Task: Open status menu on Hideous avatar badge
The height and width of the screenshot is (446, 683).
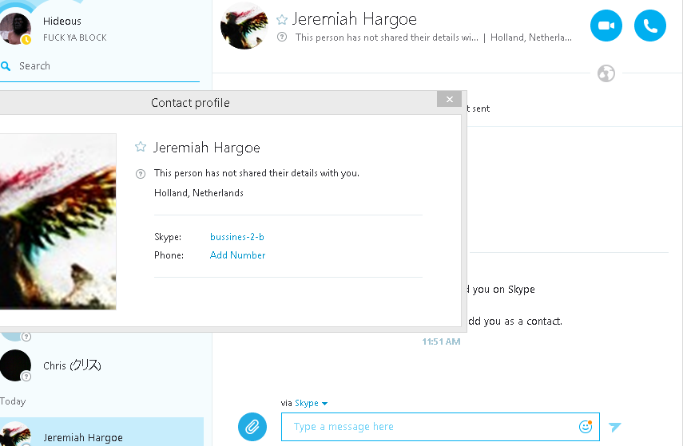Action: pyautogui.click(x=26, y=39)
